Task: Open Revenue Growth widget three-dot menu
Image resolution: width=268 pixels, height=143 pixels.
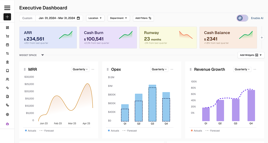Action: click(255, 69)
